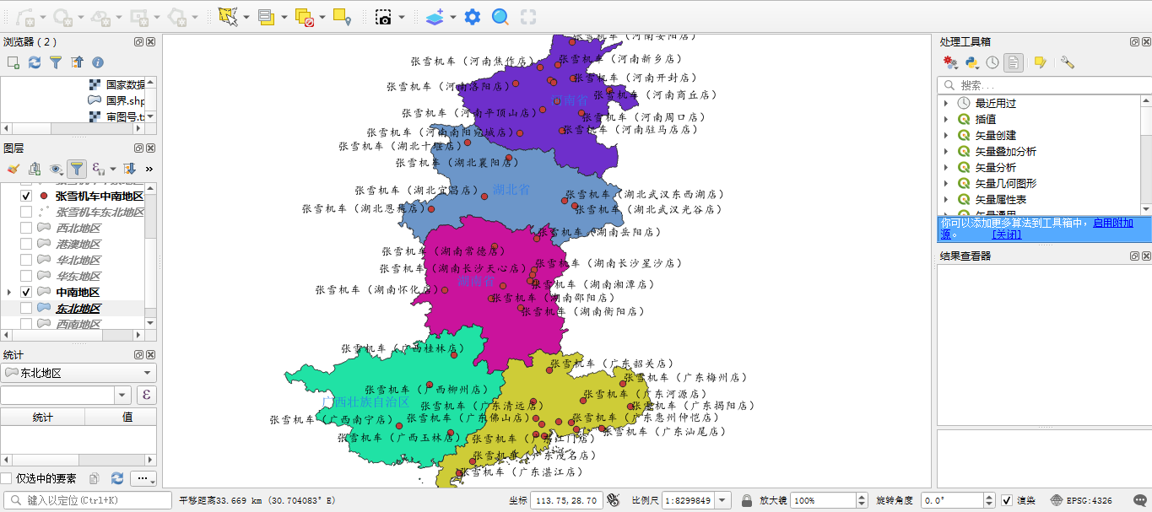Screen dimensions: 1152x512
Task: Check the 东北地区 layer box
Action: click(26, 308)
